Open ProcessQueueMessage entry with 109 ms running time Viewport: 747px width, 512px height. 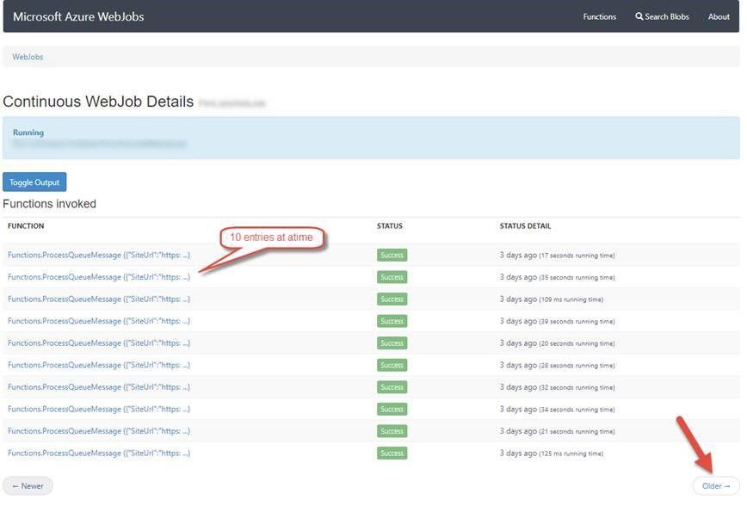click(x=99, y=299)
